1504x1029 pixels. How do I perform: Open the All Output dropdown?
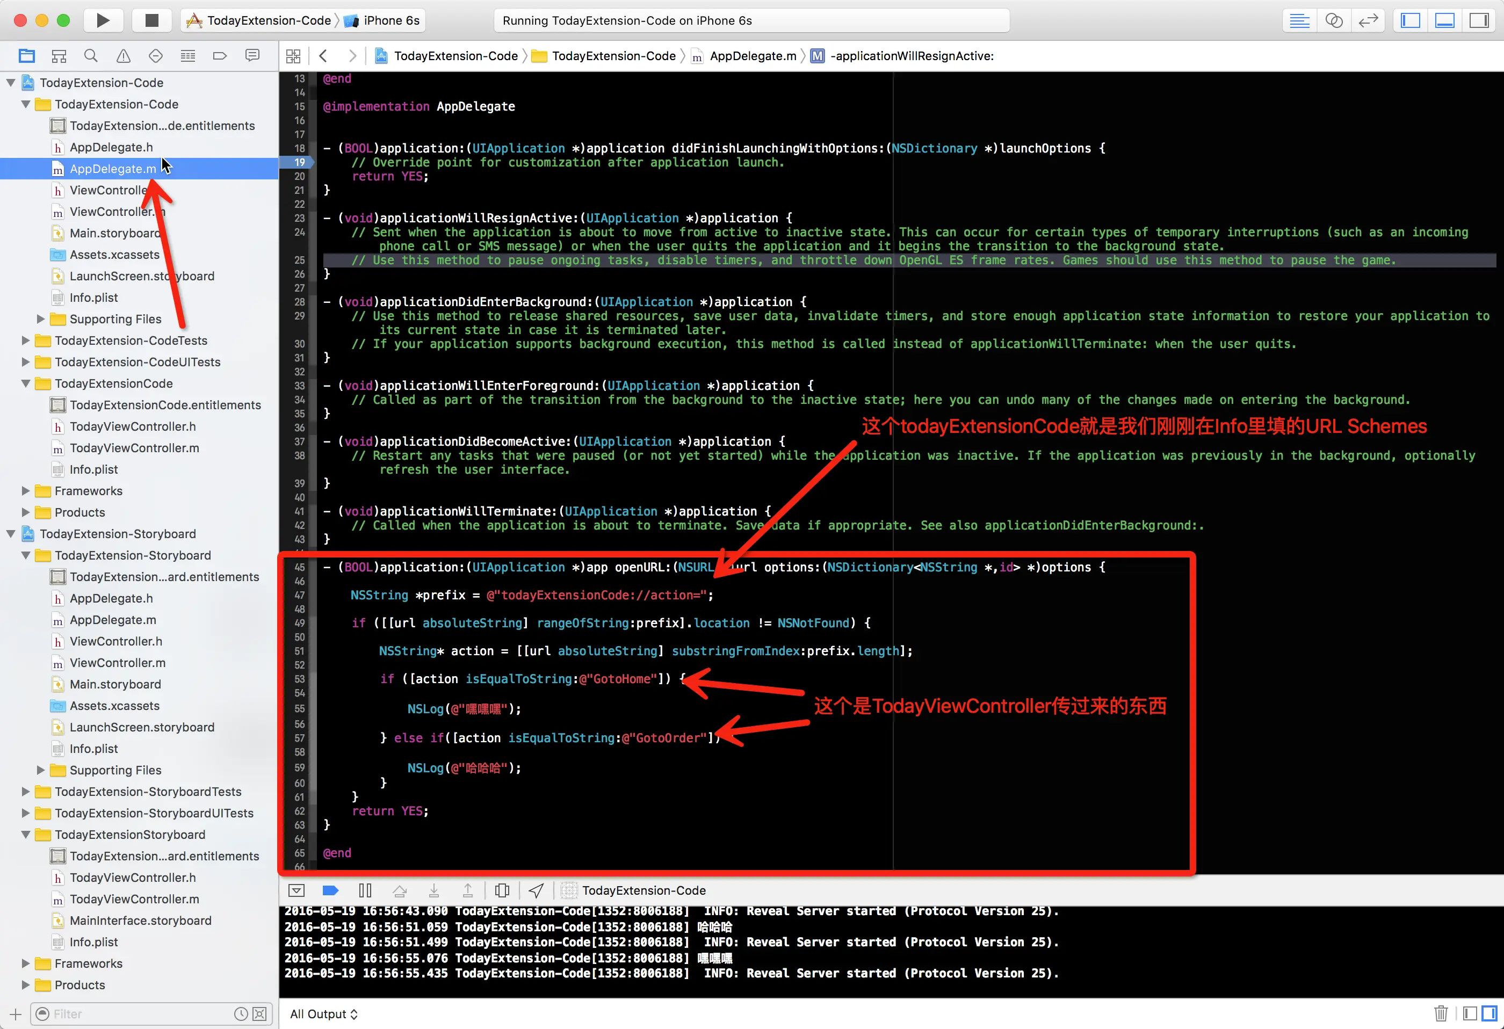[x=323, y=1013]
